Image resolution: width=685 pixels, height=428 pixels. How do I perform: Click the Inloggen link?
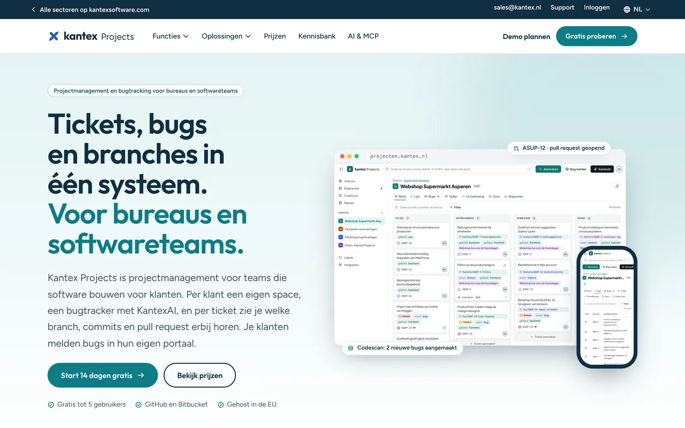(x=597, y=7)
